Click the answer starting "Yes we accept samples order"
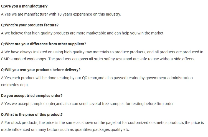Screen dimensions: 208x137 tap(88, 104)
